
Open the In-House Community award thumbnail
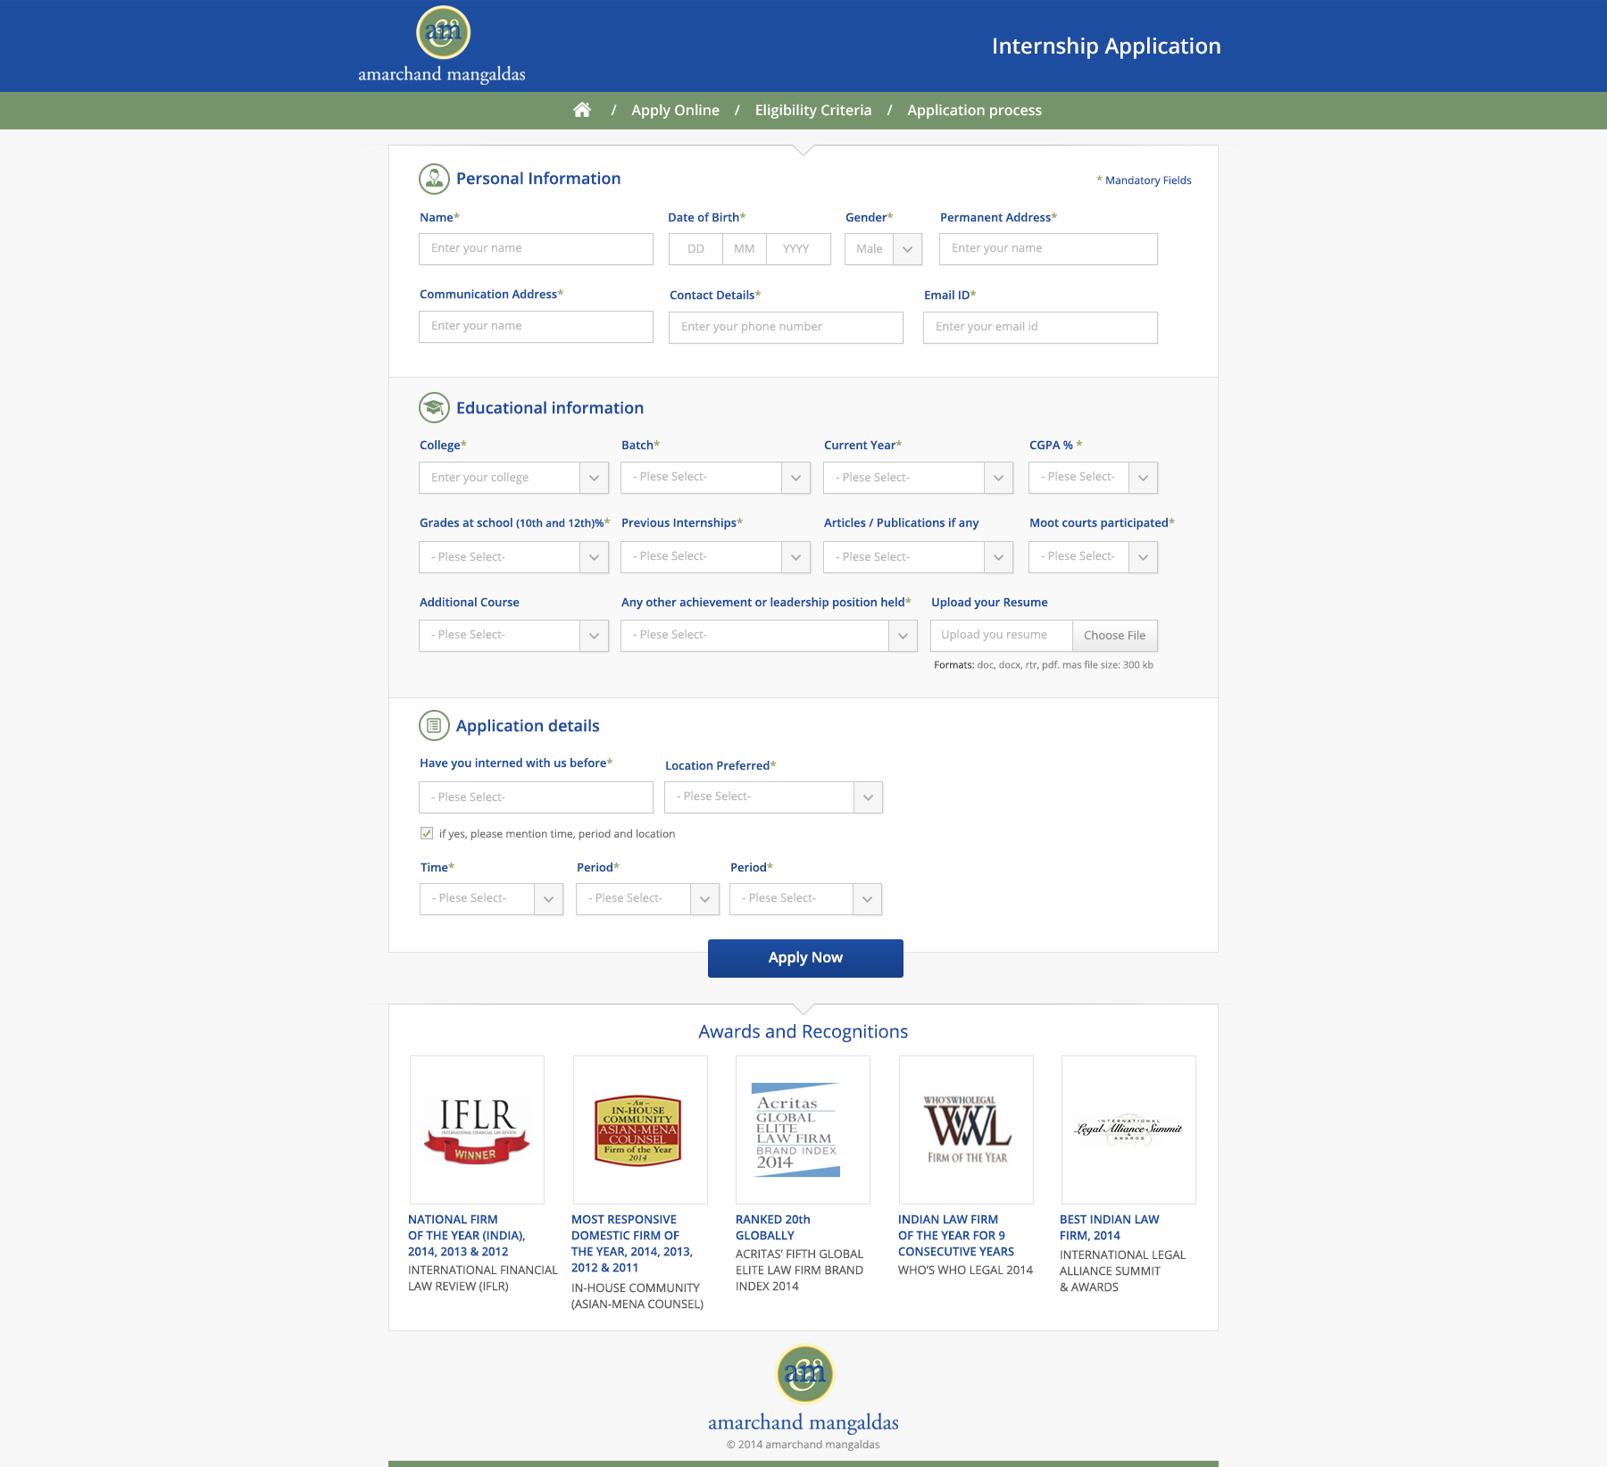(640, 1129)
